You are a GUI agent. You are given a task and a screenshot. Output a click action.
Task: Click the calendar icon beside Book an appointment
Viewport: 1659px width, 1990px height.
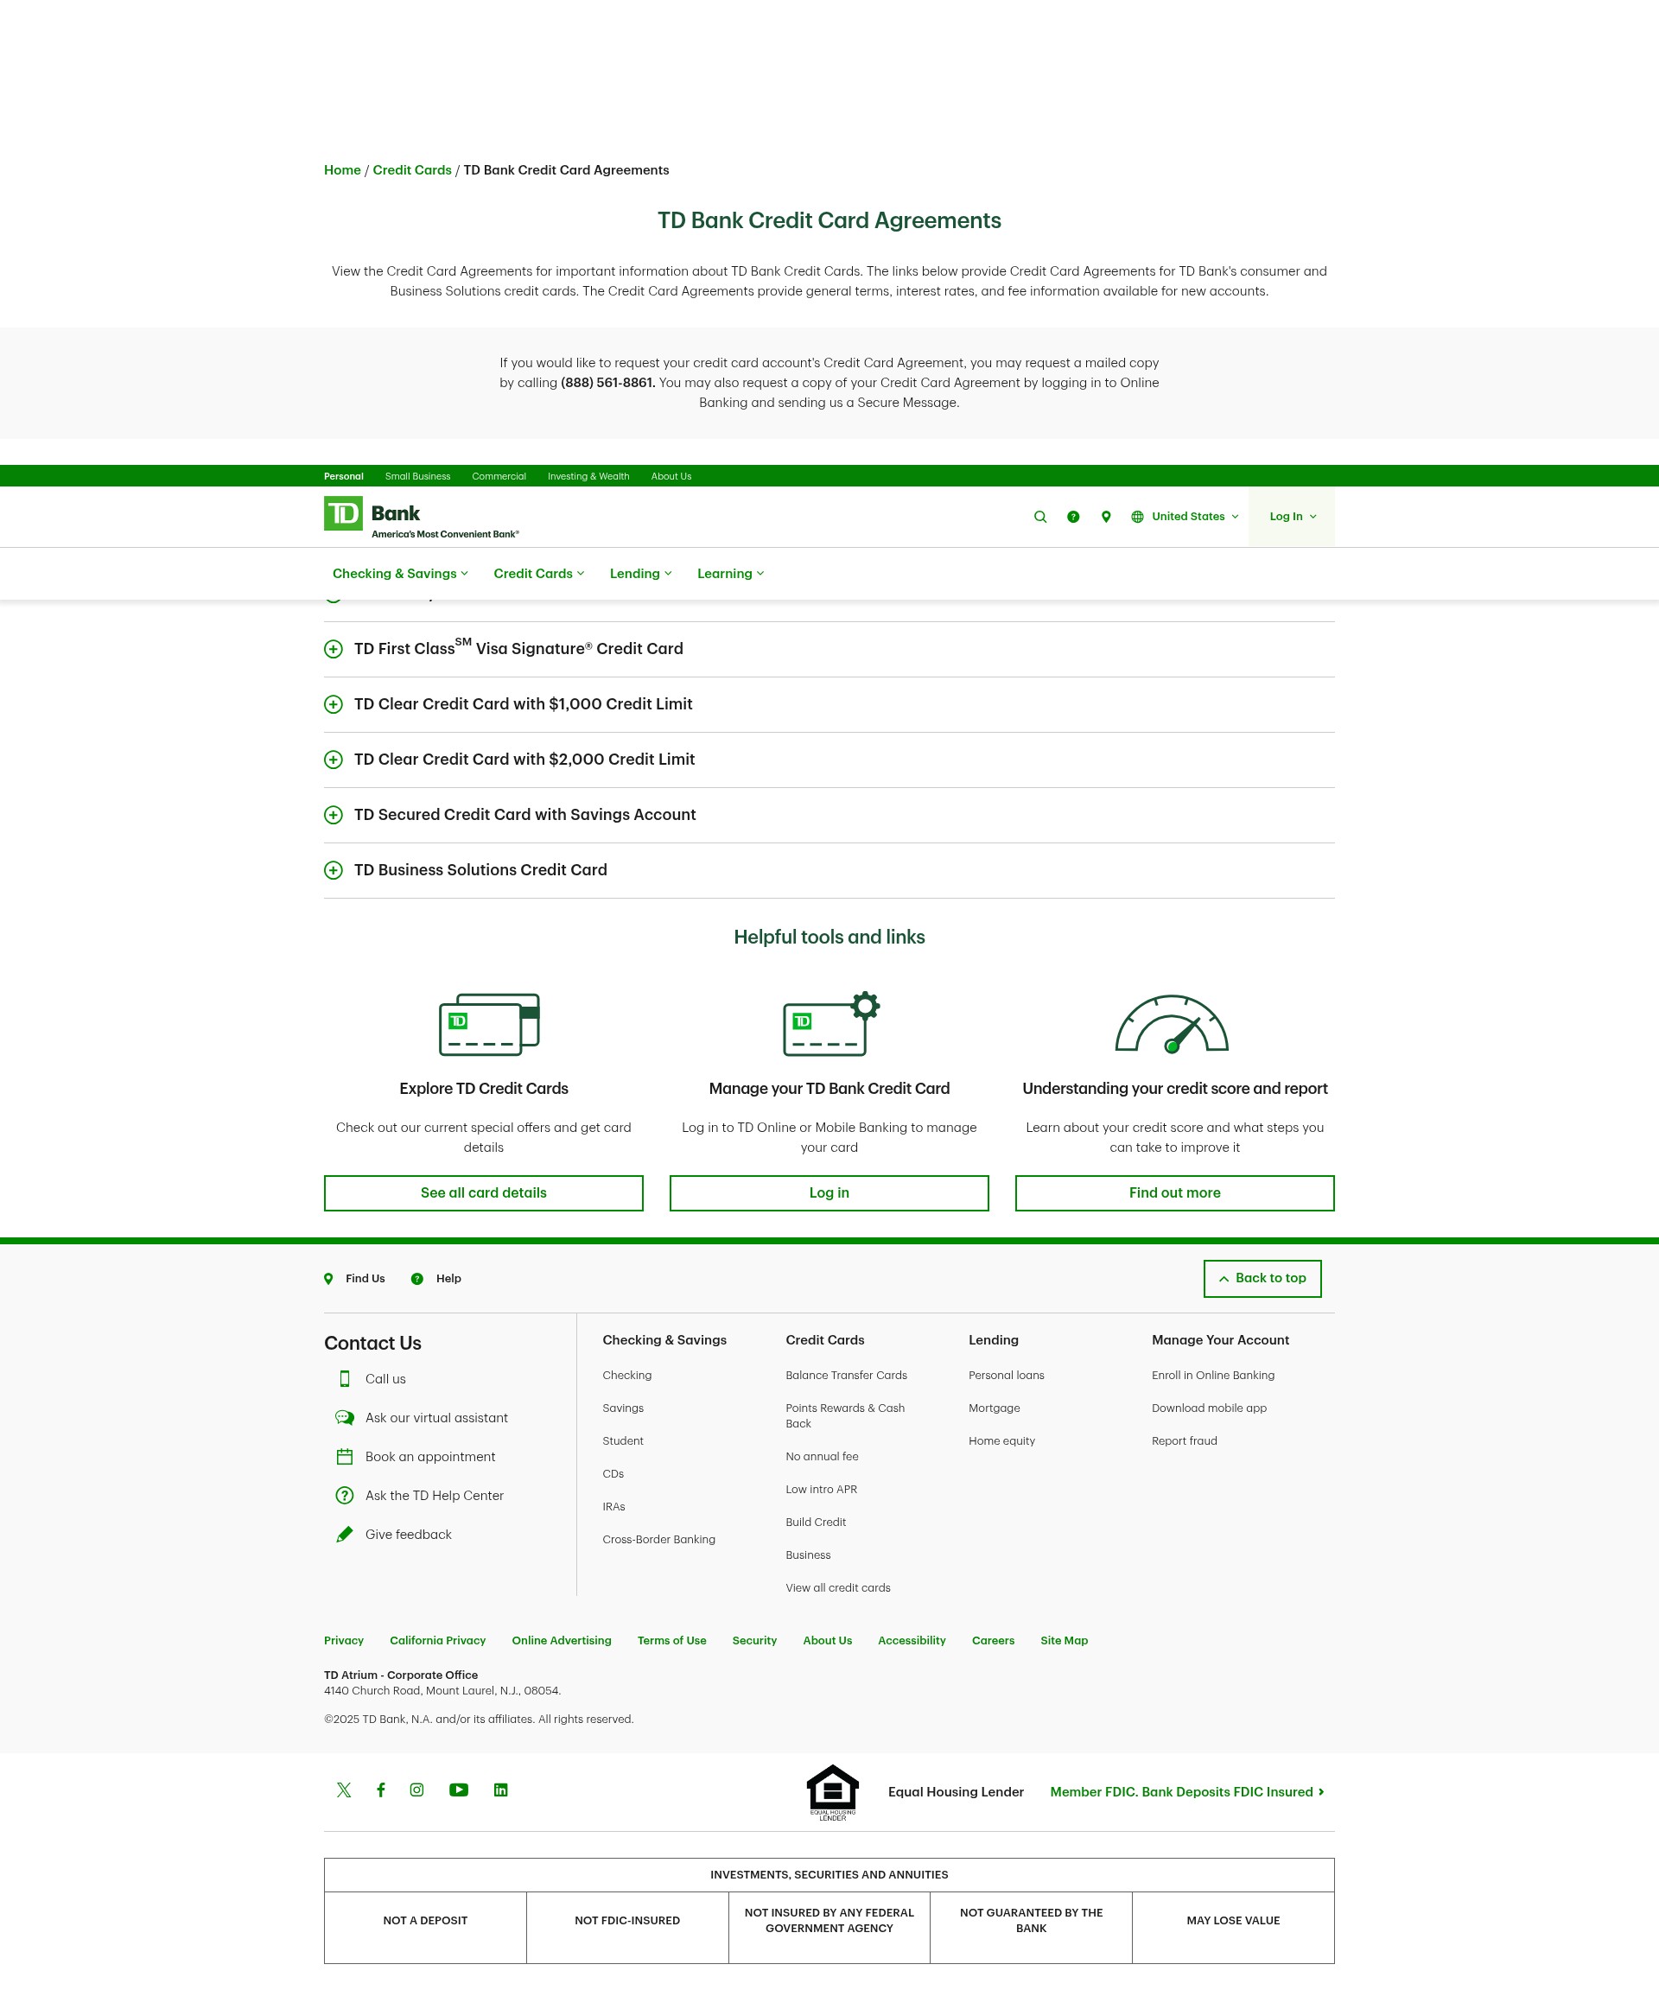345,1457
